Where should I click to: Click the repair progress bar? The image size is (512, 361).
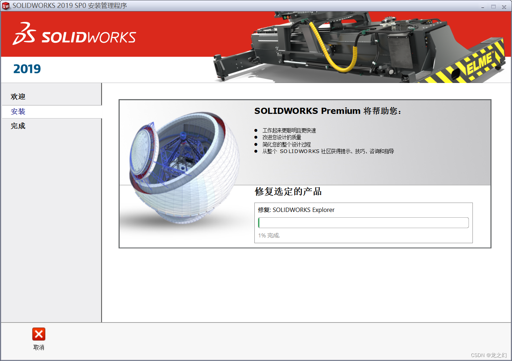point(363,223)
